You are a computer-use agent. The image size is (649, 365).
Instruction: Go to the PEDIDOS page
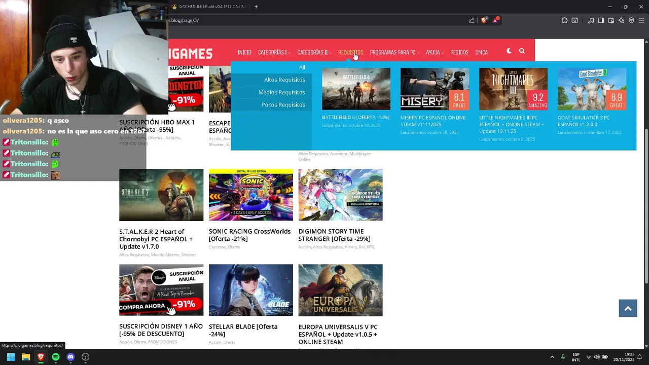459,52
